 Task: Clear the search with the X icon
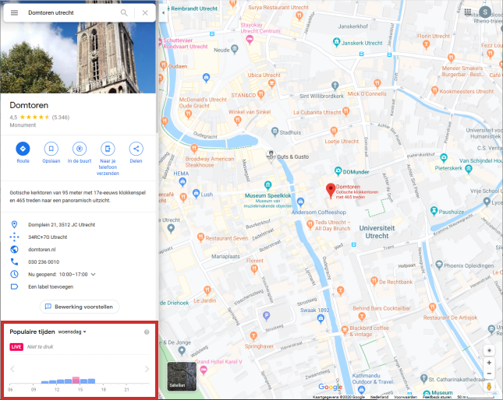tap(145, 12)
